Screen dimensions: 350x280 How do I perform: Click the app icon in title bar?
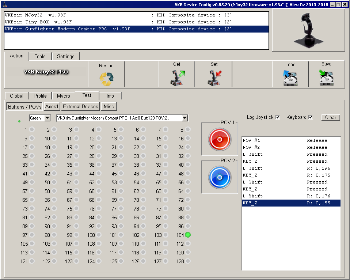point(5,4)
